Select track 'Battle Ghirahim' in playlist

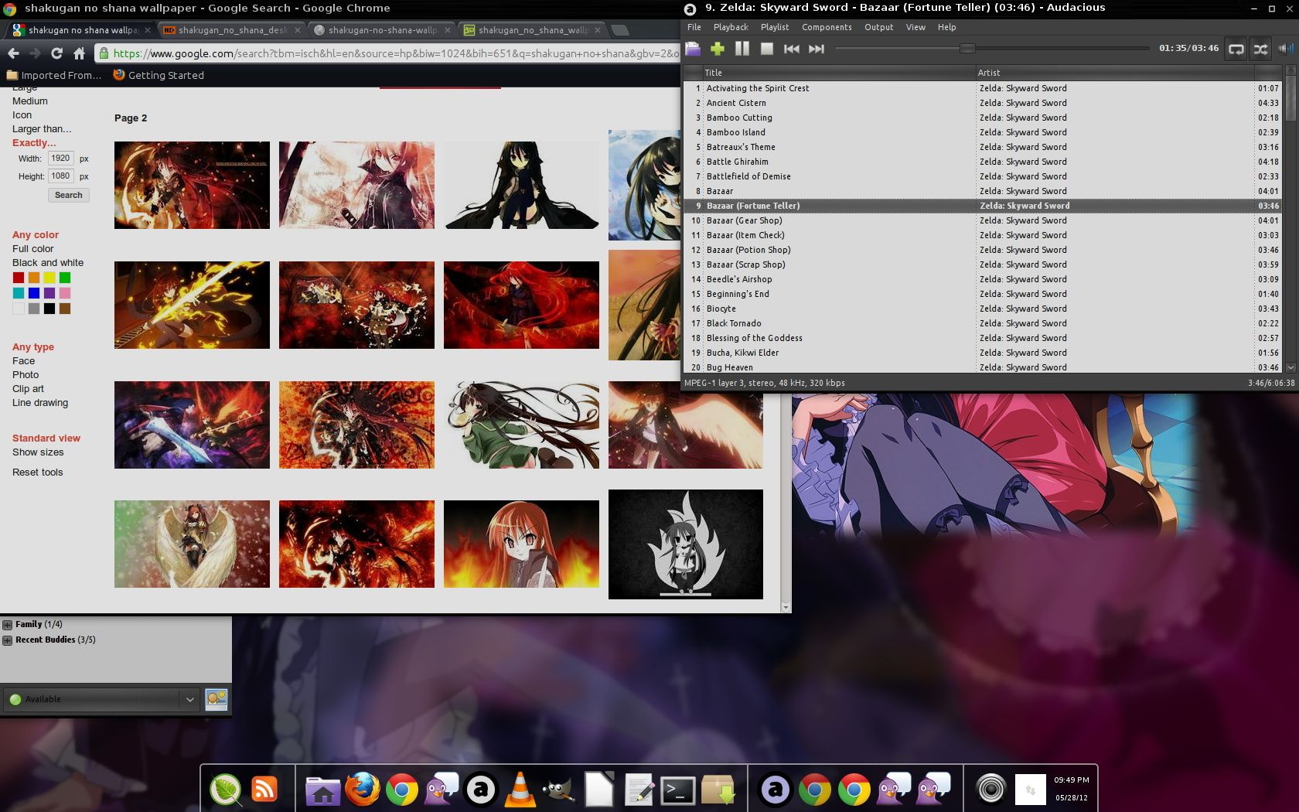click(x=982, y=162)
